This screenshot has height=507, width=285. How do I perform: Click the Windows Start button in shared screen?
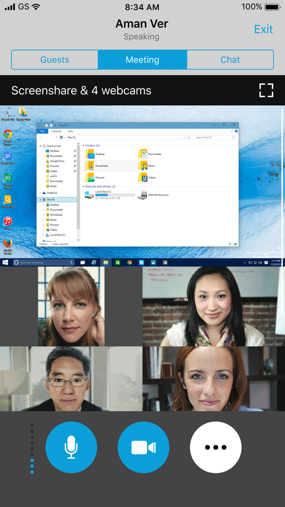click(x=6, y=262)
